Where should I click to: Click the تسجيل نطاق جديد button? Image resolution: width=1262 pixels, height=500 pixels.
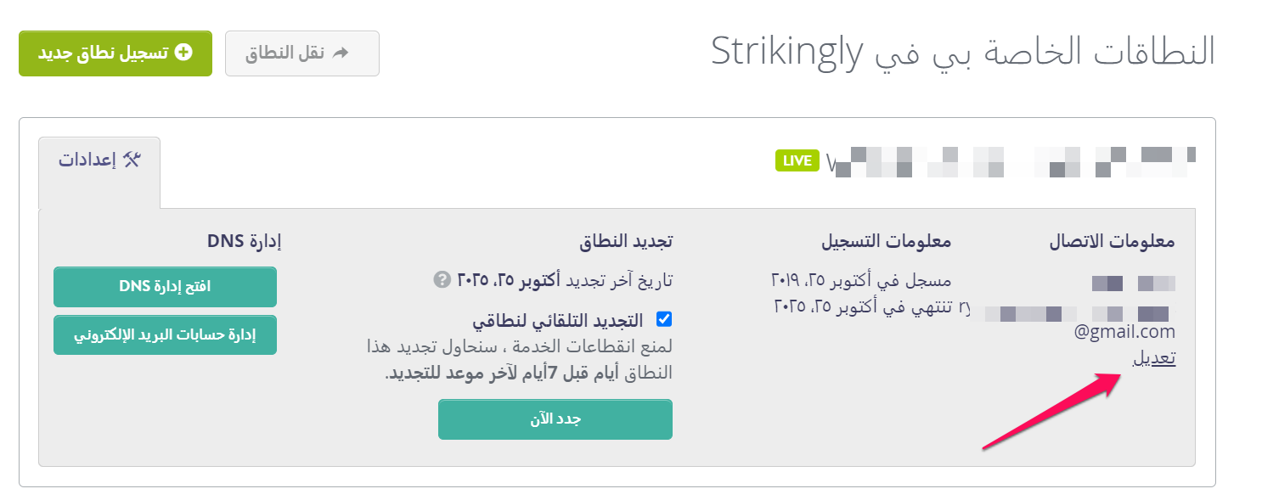(x=115, y=53)
